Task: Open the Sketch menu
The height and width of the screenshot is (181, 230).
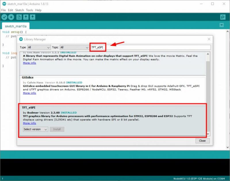Action: click(20, 10)
